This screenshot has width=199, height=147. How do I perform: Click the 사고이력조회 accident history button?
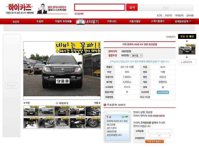[x=163, y=92]
